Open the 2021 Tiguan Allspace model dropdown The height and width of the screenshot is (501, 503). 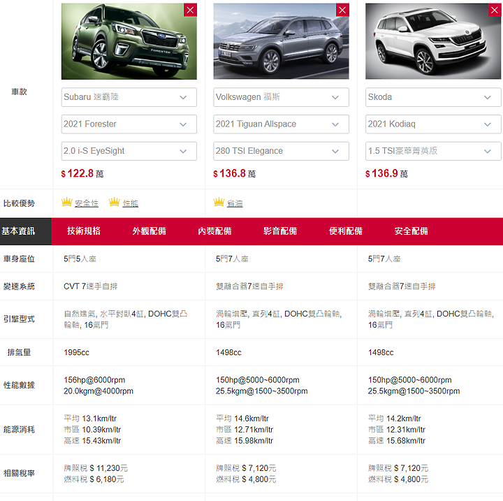pos(281,124)
